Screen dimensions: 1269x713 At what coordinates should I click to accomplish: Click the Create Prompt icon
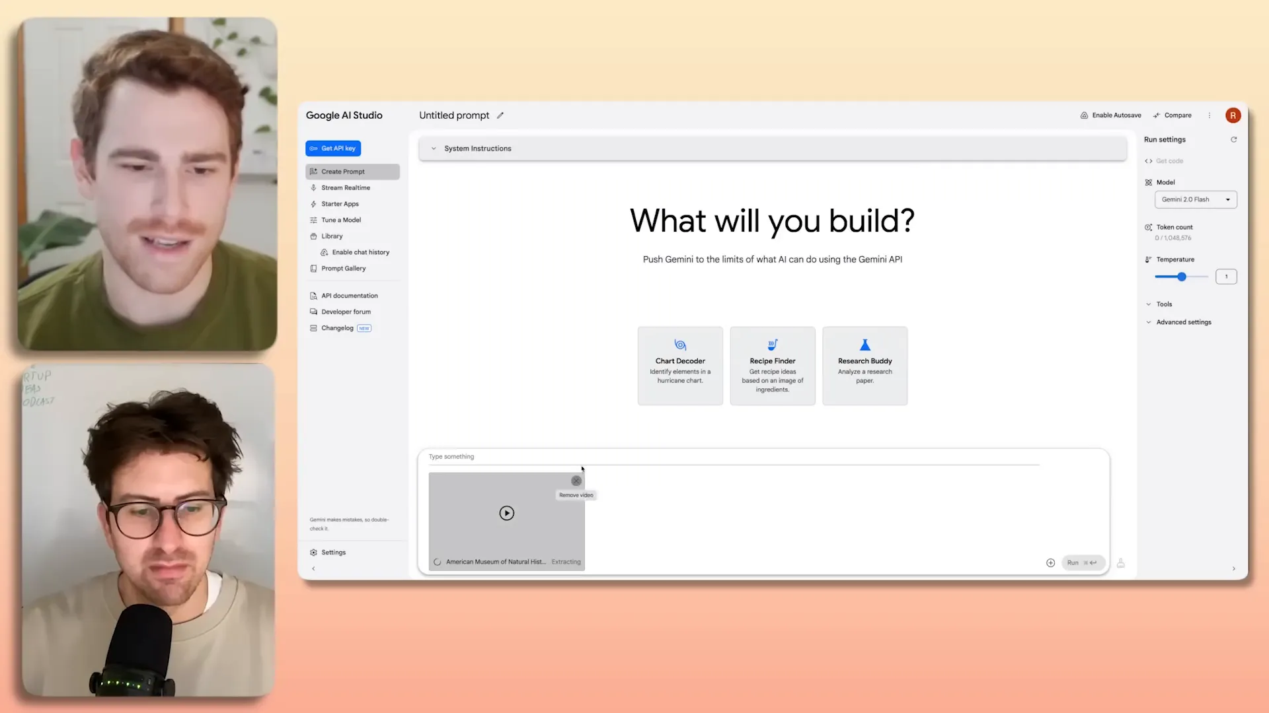[x=313, y=172]
